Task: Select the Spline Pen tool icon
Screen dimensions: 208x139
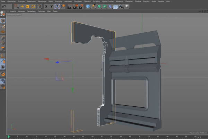Action: click(x=94, y=6)
